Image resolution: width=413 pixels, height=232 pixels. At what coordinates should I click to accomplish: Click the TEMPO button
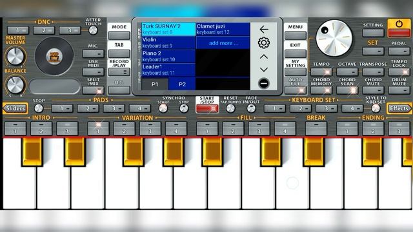click(321, 72)
